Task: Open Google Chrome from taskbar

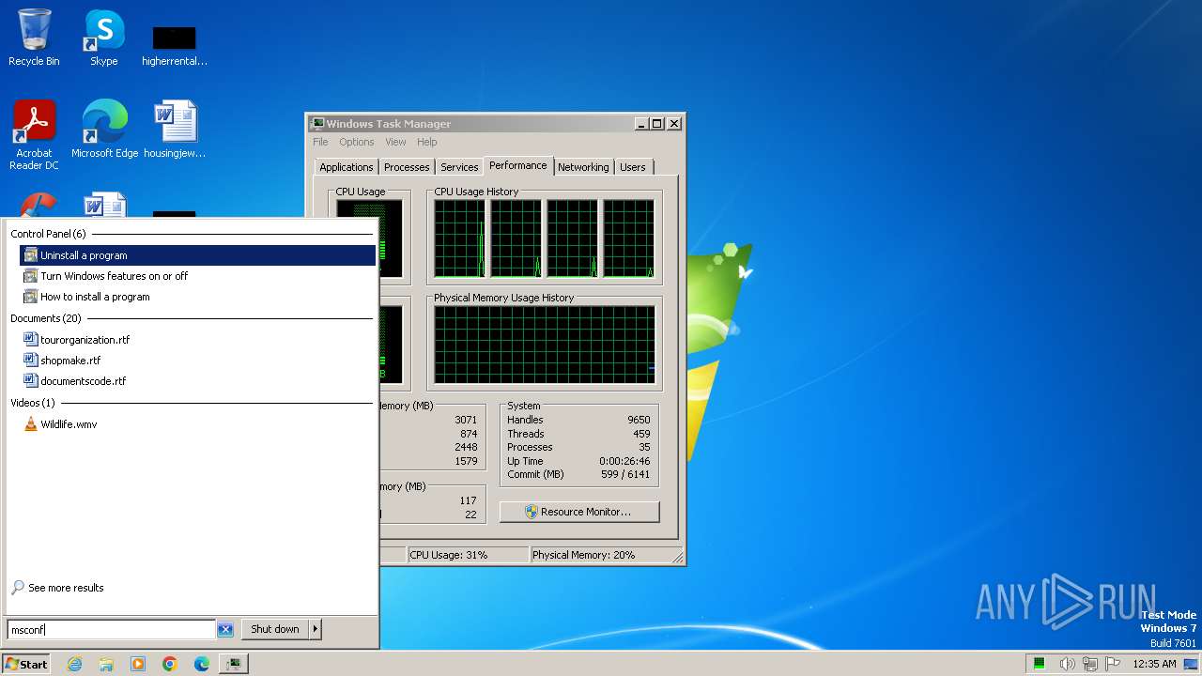Action: point(170,664)
